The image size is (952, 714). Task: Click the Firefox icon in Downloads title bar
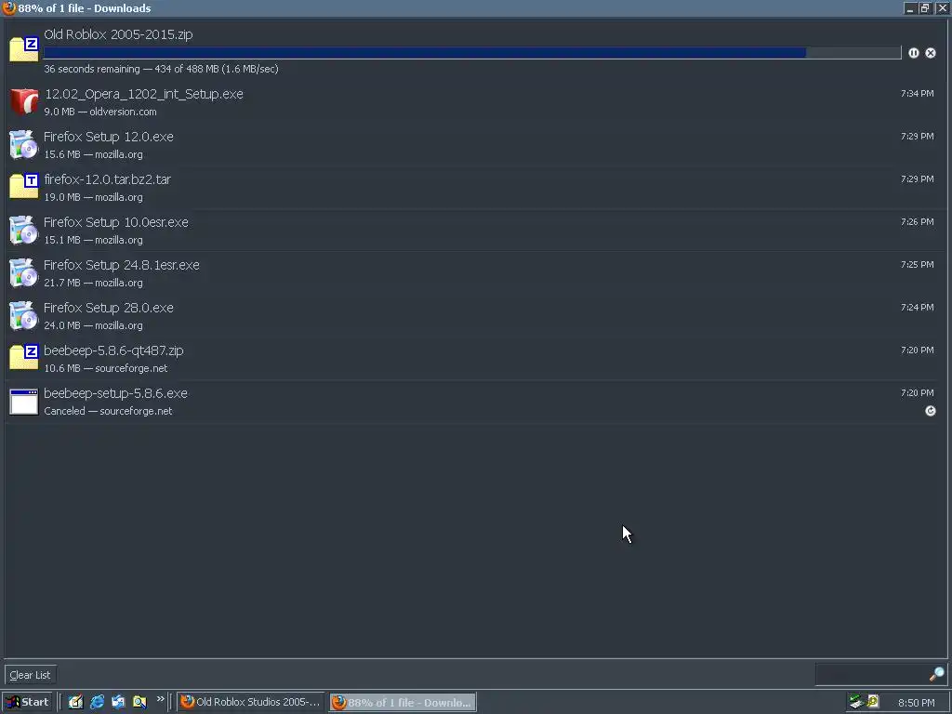pos(8,7)
